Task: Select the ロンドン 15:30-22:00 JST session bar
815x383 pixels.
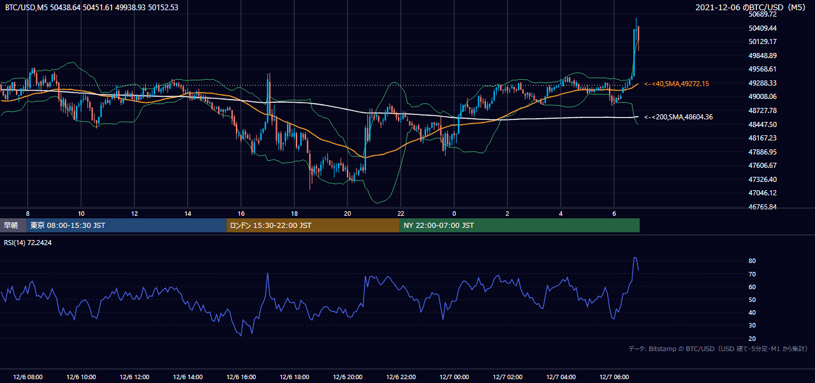Action: (x=313, y=225)
